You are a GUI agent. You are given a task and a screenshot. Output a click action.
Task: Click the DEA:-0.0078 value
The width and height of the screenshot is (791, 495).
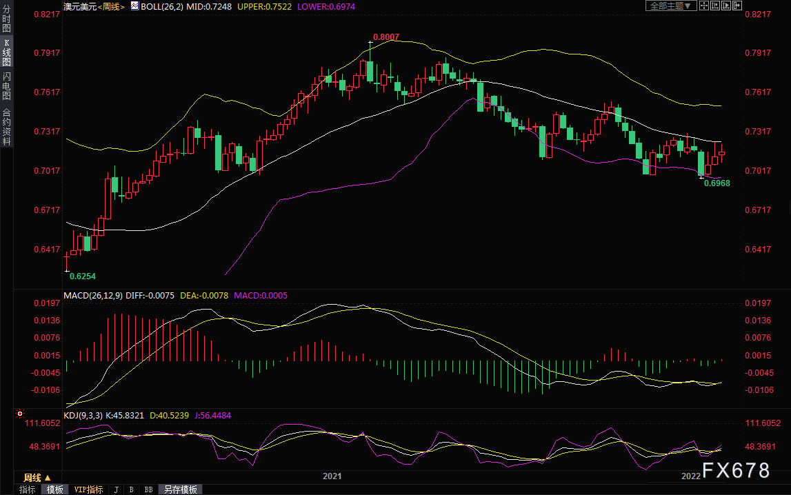[204, 295]
